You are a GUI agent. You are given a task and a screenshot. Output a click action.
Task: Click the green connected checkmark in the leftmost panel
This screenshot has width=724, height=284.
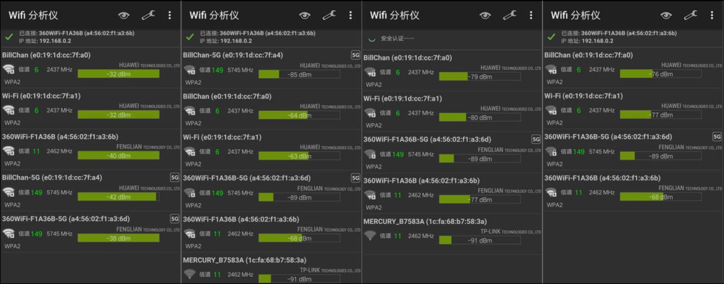tap(9, 37)
